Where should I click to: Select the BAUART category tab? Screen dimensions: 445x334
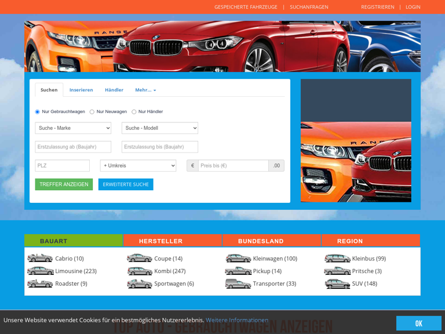(x=74, y=241)
